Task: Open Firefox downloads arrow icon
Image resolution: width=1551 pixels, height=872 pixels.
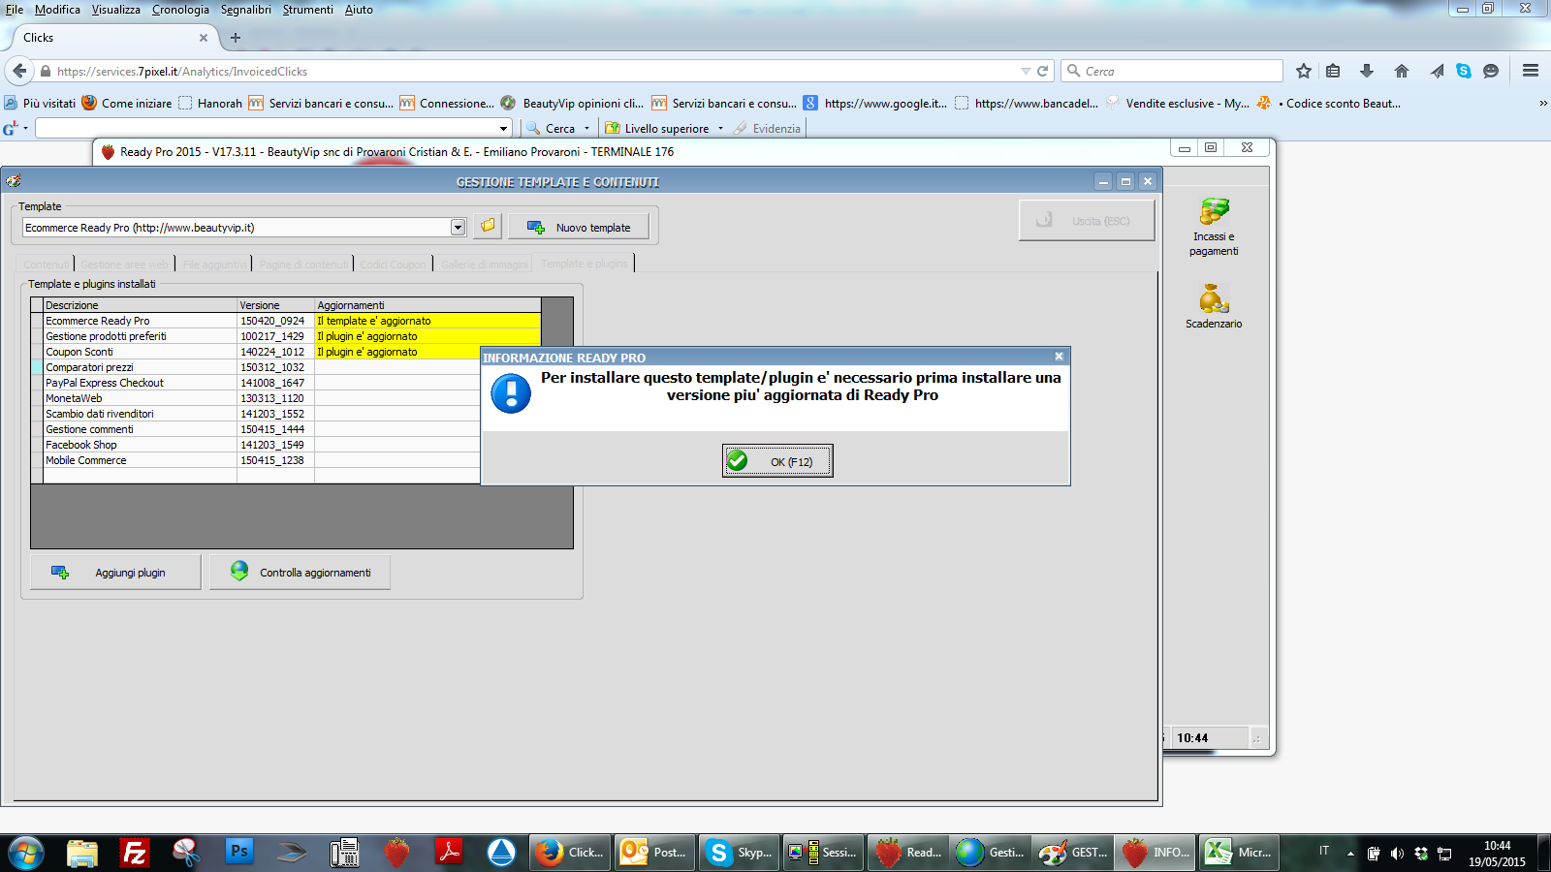Action: pos(1367,71)
